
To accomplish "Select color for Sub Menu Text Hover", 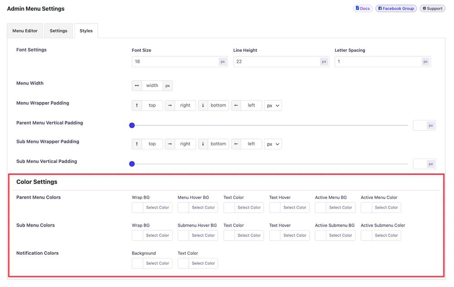I will click(x=289, y=235).
